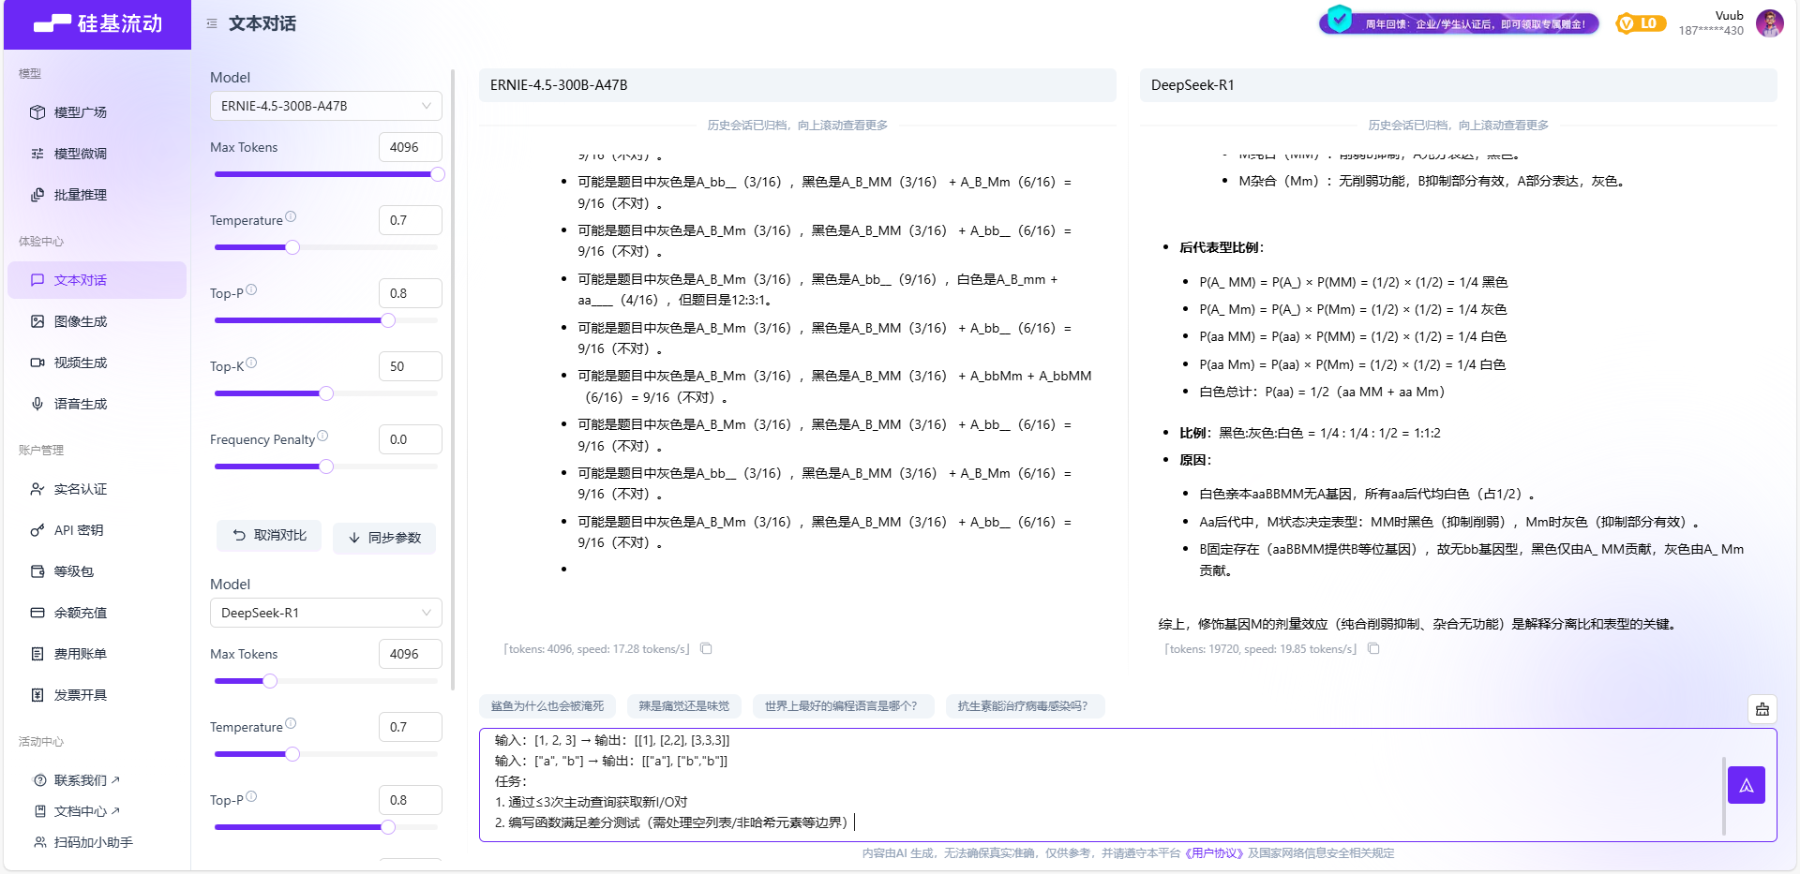The width and height of the screenshot is (1800, 874).
Task: Open 模型微调 fine-tuning section
Action: pos(80,153)
